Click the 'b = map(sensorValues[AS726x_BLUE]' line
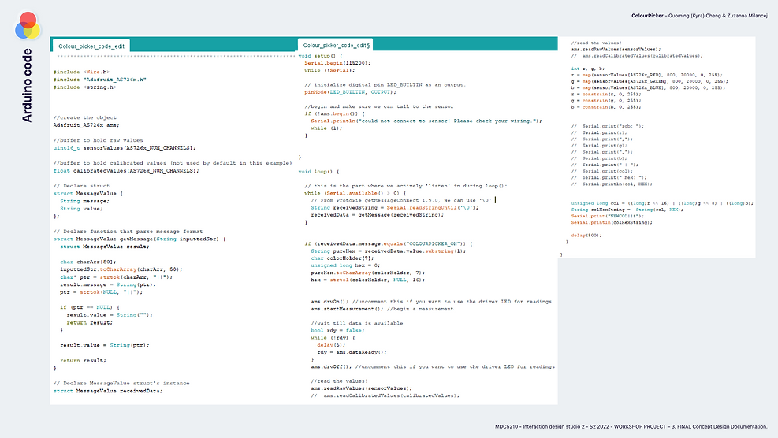The image size is (778, 438). click(648, 87)
